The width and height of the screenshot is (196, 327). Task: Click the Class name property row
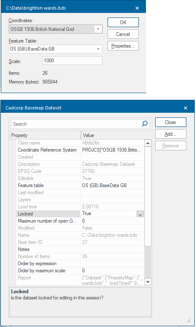click(80, 143)
